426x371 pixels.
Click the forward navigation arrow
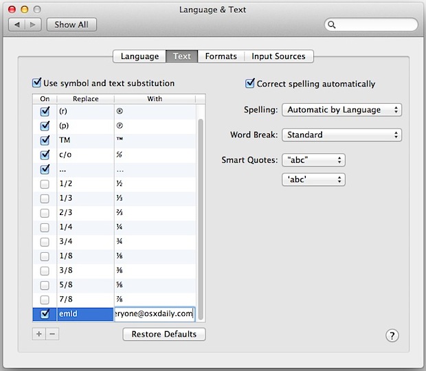[33, 25]
